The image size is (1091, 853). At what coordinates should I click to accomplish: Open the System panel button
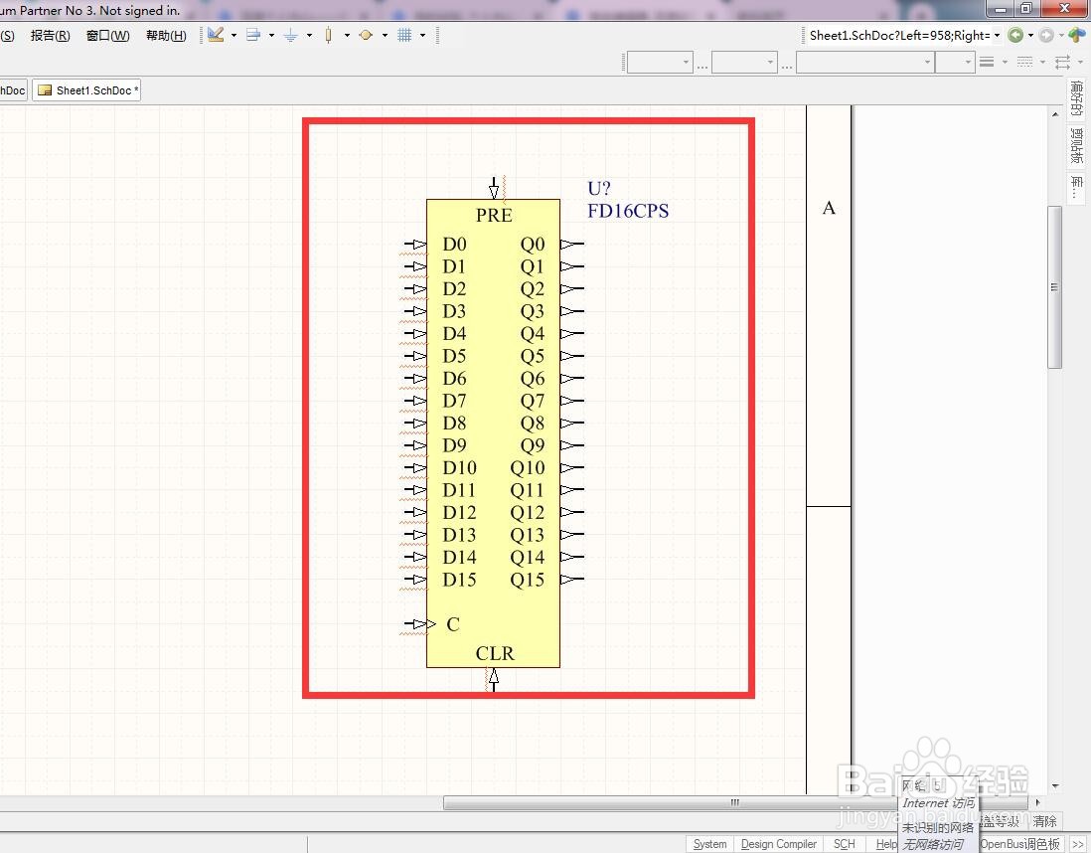[x=709, y=844]
